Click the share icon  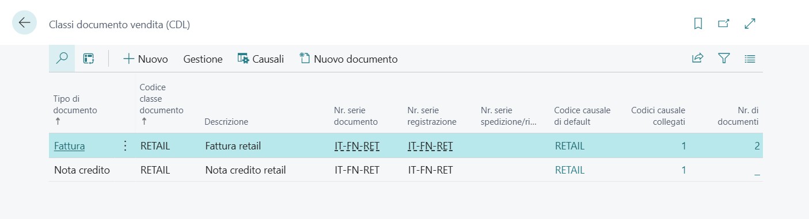[698, 59]
